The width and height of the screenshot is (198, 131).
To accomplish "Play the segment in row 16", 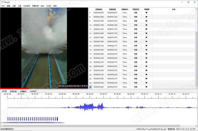I will point(147,50).
